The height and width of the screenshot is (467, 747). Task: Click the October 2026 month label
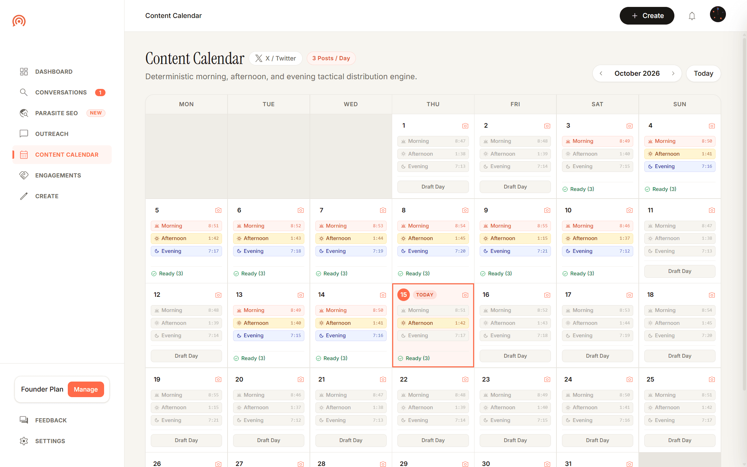pyautogui.click(x=637, y=73)
